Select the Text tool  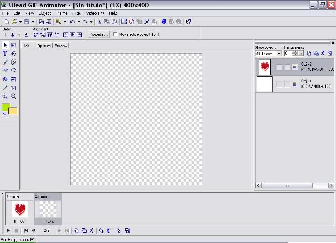pos(5,54)
